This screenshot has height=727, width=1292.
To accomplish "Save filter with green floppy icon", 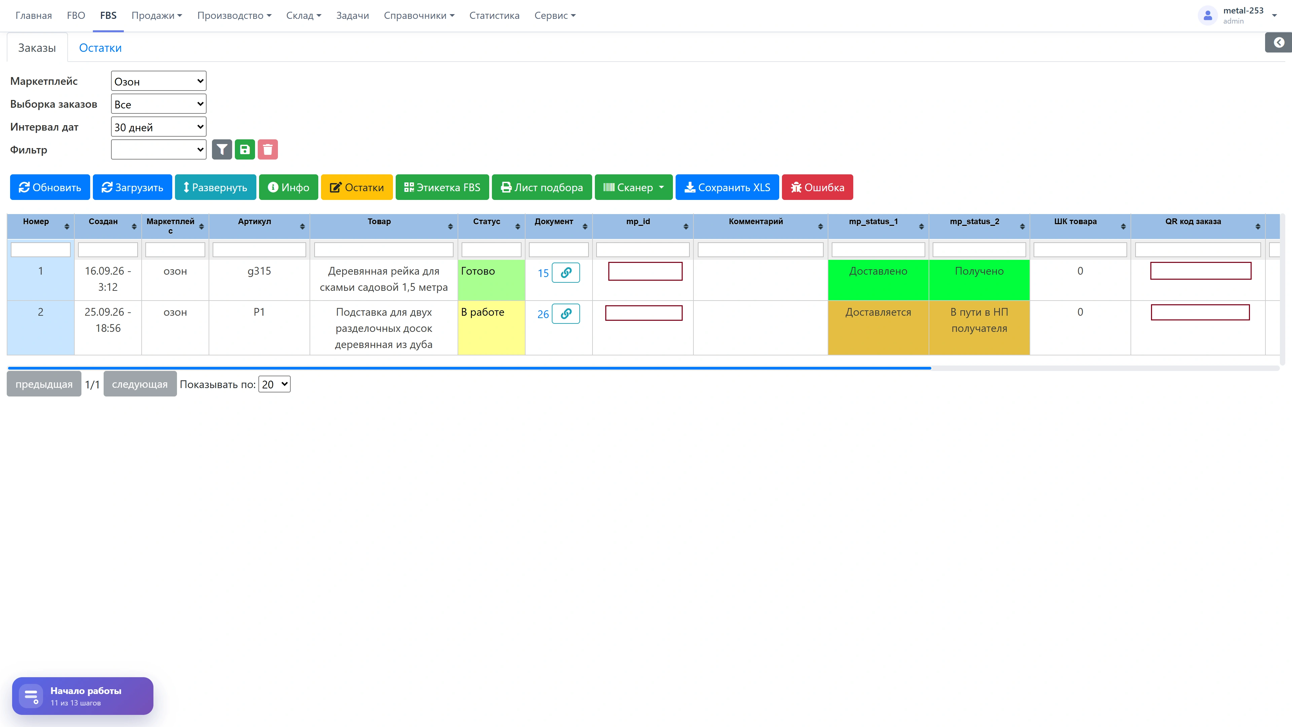I will point(245,149).
